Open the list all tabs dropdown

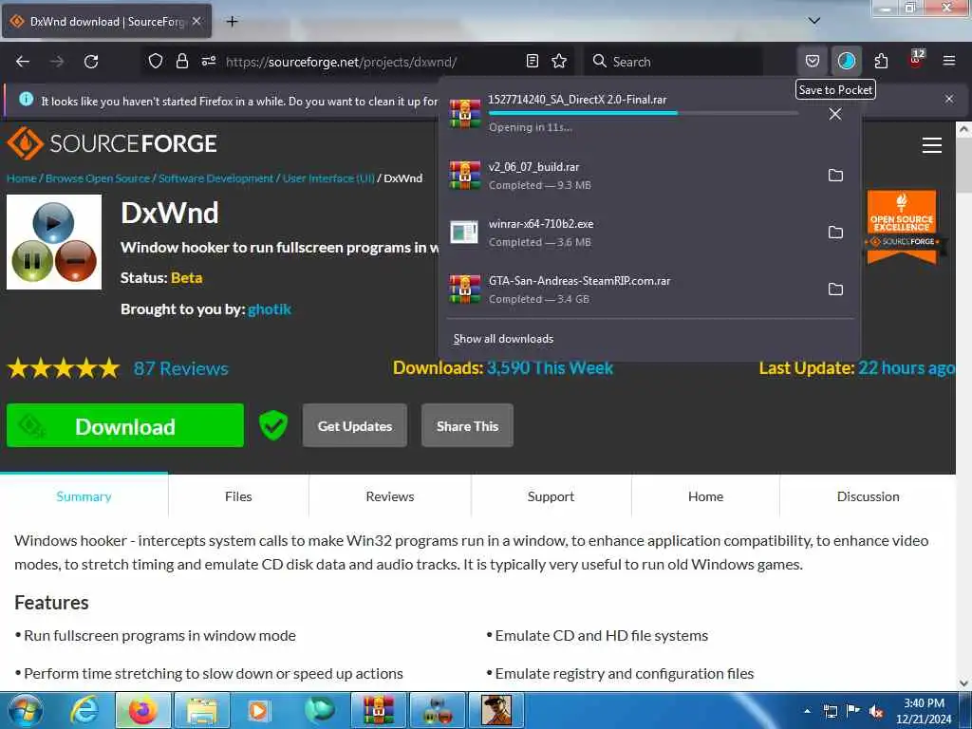[x=814, y=21]
